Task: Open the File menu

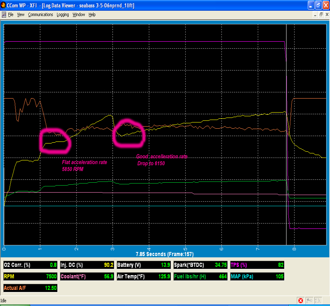Action: (11, 14)
